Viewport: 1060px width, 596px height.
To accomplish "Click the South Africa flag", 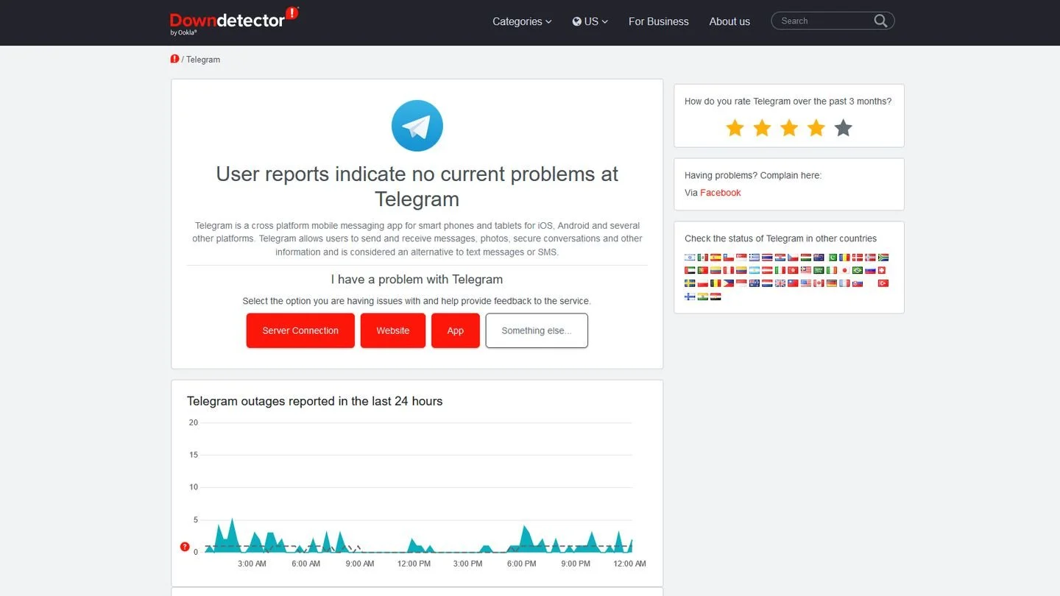I will 883,258.
